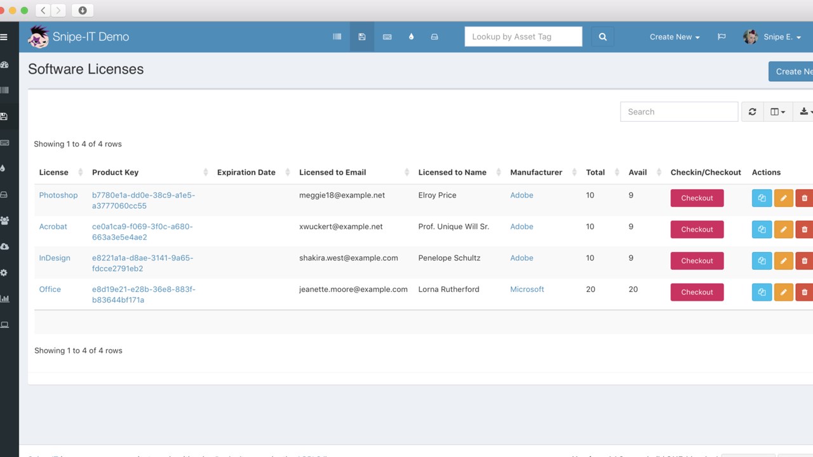
Task: Open People icon in sidebar
Action: [4, 221]
